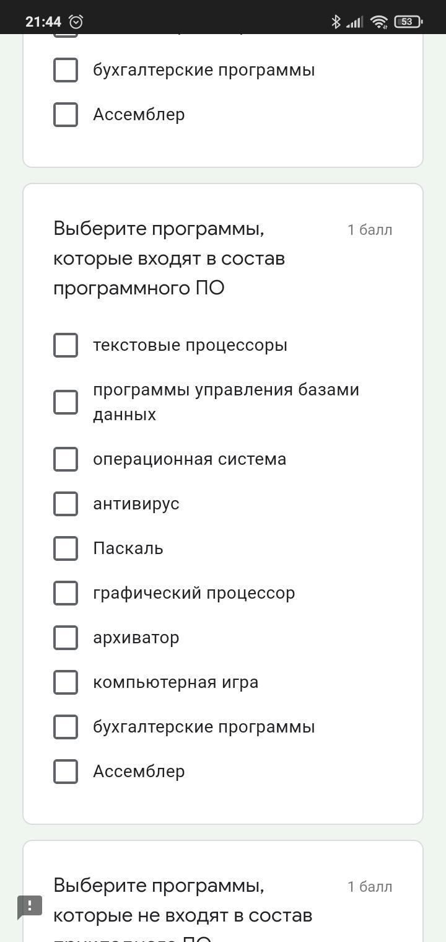Tap the question title 'Выберите программы, которые входят'
Screen dimensions: 446x942
coord(169,258)
